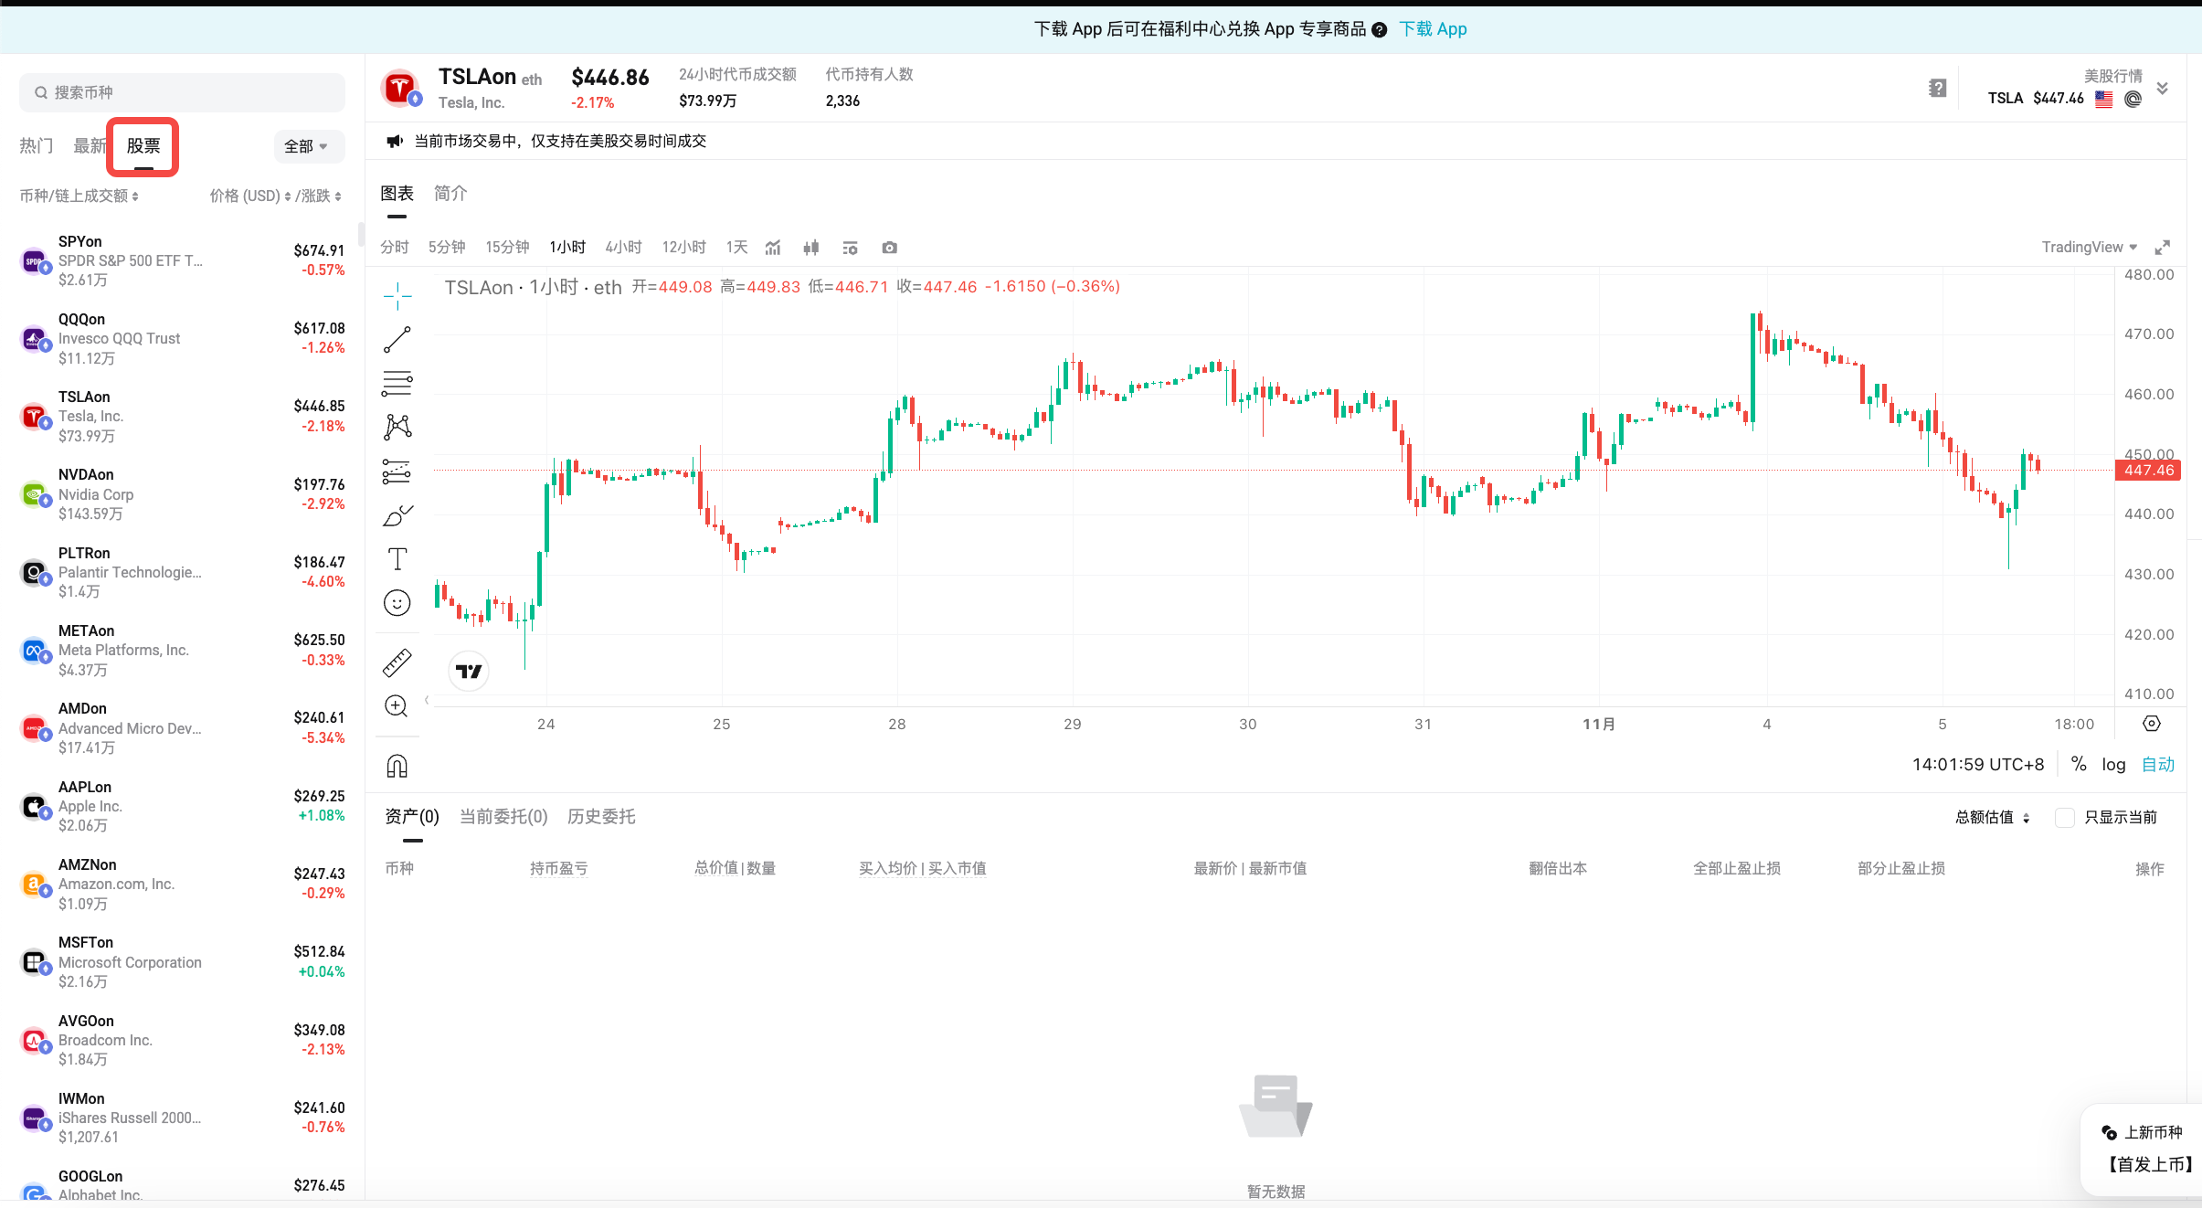Select the brush drawing tool
2202x1208 pixels.
397,514
